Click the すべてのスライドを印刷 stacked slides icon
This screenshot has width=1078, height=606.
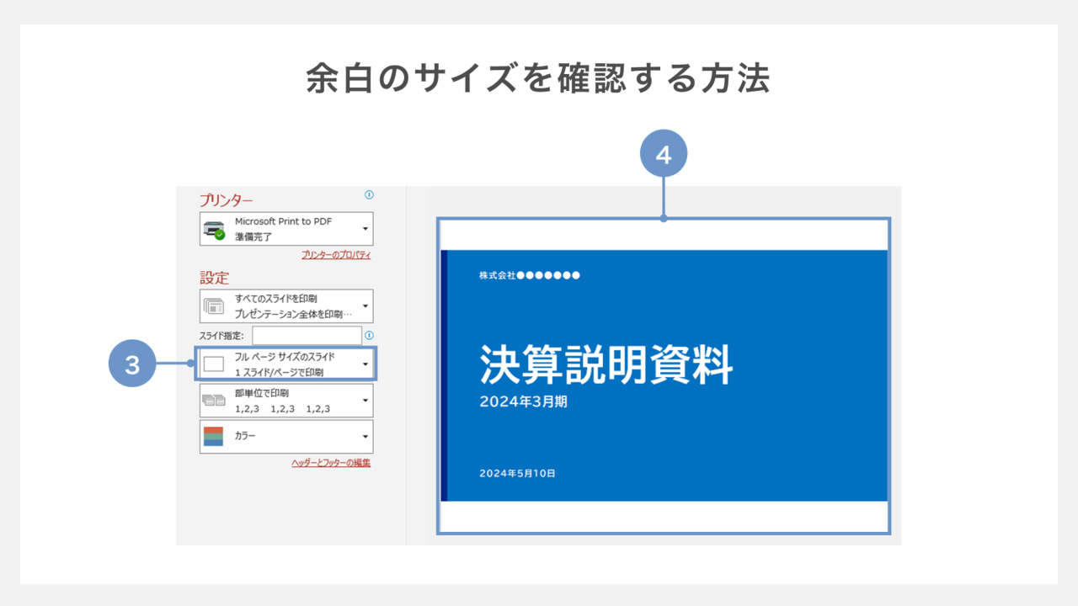(x=214, y=306)
